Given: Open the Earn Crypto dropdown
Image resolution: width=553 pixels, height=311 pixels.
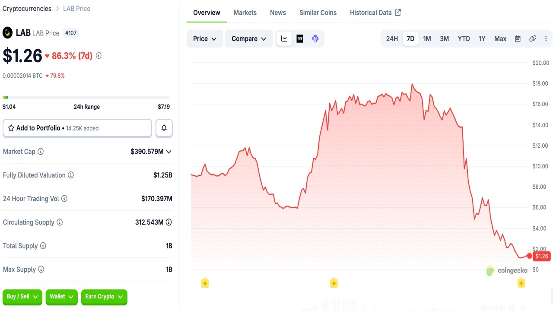Looking at the screenshot, I should (x=104, y=297).
